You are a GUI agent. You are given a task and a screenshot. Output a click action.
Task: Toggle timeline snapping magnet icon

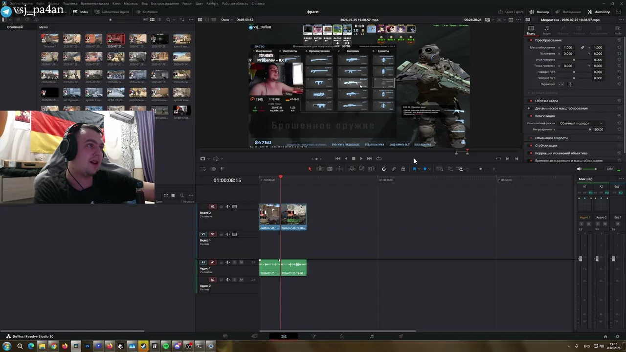tap(384, 169)
